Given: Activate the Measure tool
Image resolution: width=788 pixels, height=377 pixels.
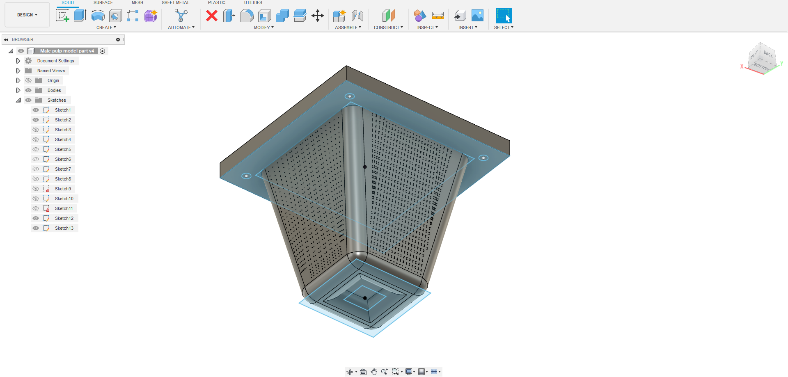Looking at the screenshot, I should [438, 16].
